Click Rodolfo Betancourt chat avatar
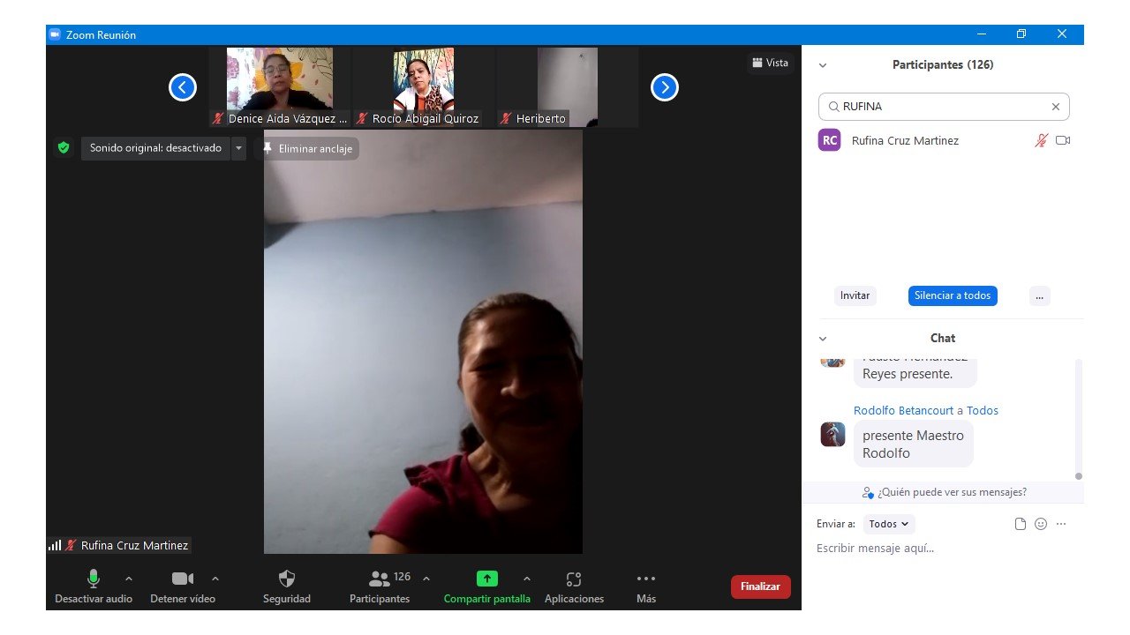Image resolution: width=1130 pixels, height=635 pixels. pyautogui.click(x=832, y=435)
